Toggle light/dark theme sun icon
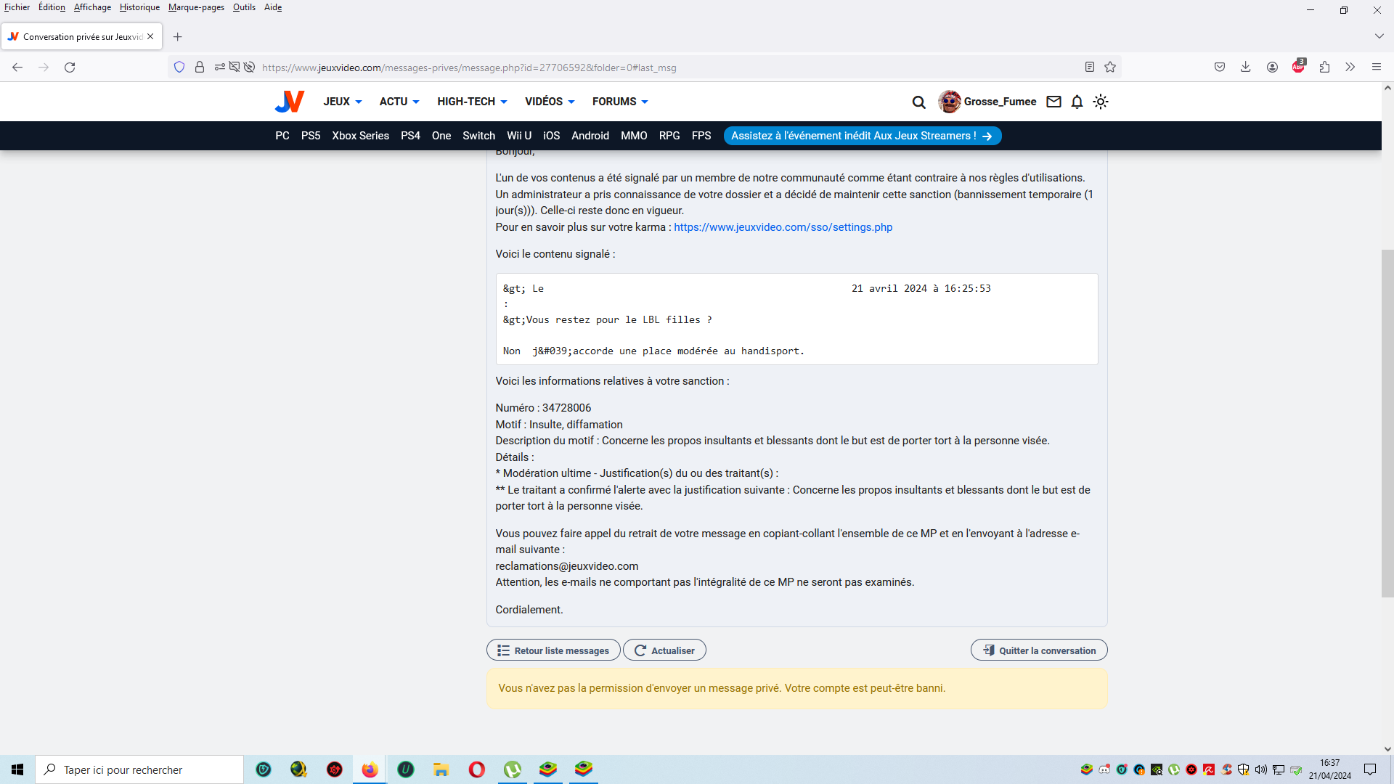The height and width of the screenshot is (784, 1394). (x=1101, y=102)
